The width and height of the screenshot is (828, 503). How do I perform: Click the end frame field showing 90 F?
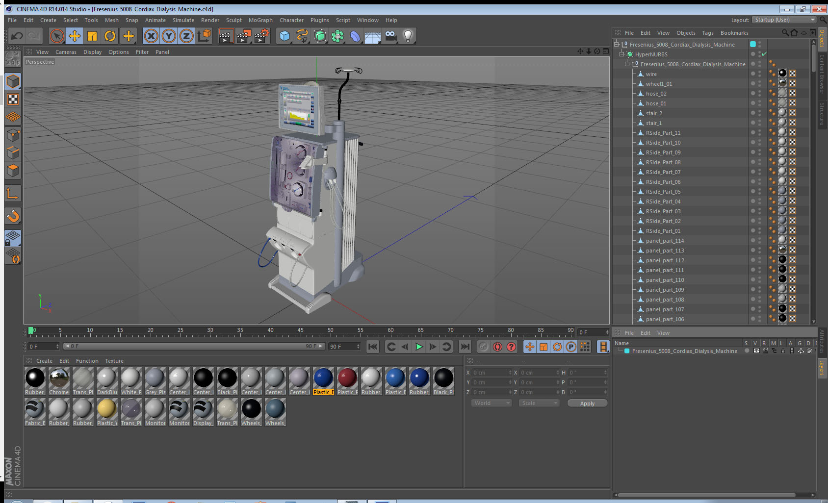point(344,347)
